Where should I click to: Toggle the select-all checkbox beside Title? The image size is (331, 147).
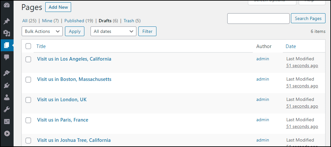(28, 46)
